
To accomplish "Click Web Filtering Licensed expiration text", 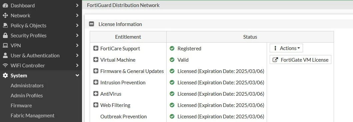I will (221, 105).
